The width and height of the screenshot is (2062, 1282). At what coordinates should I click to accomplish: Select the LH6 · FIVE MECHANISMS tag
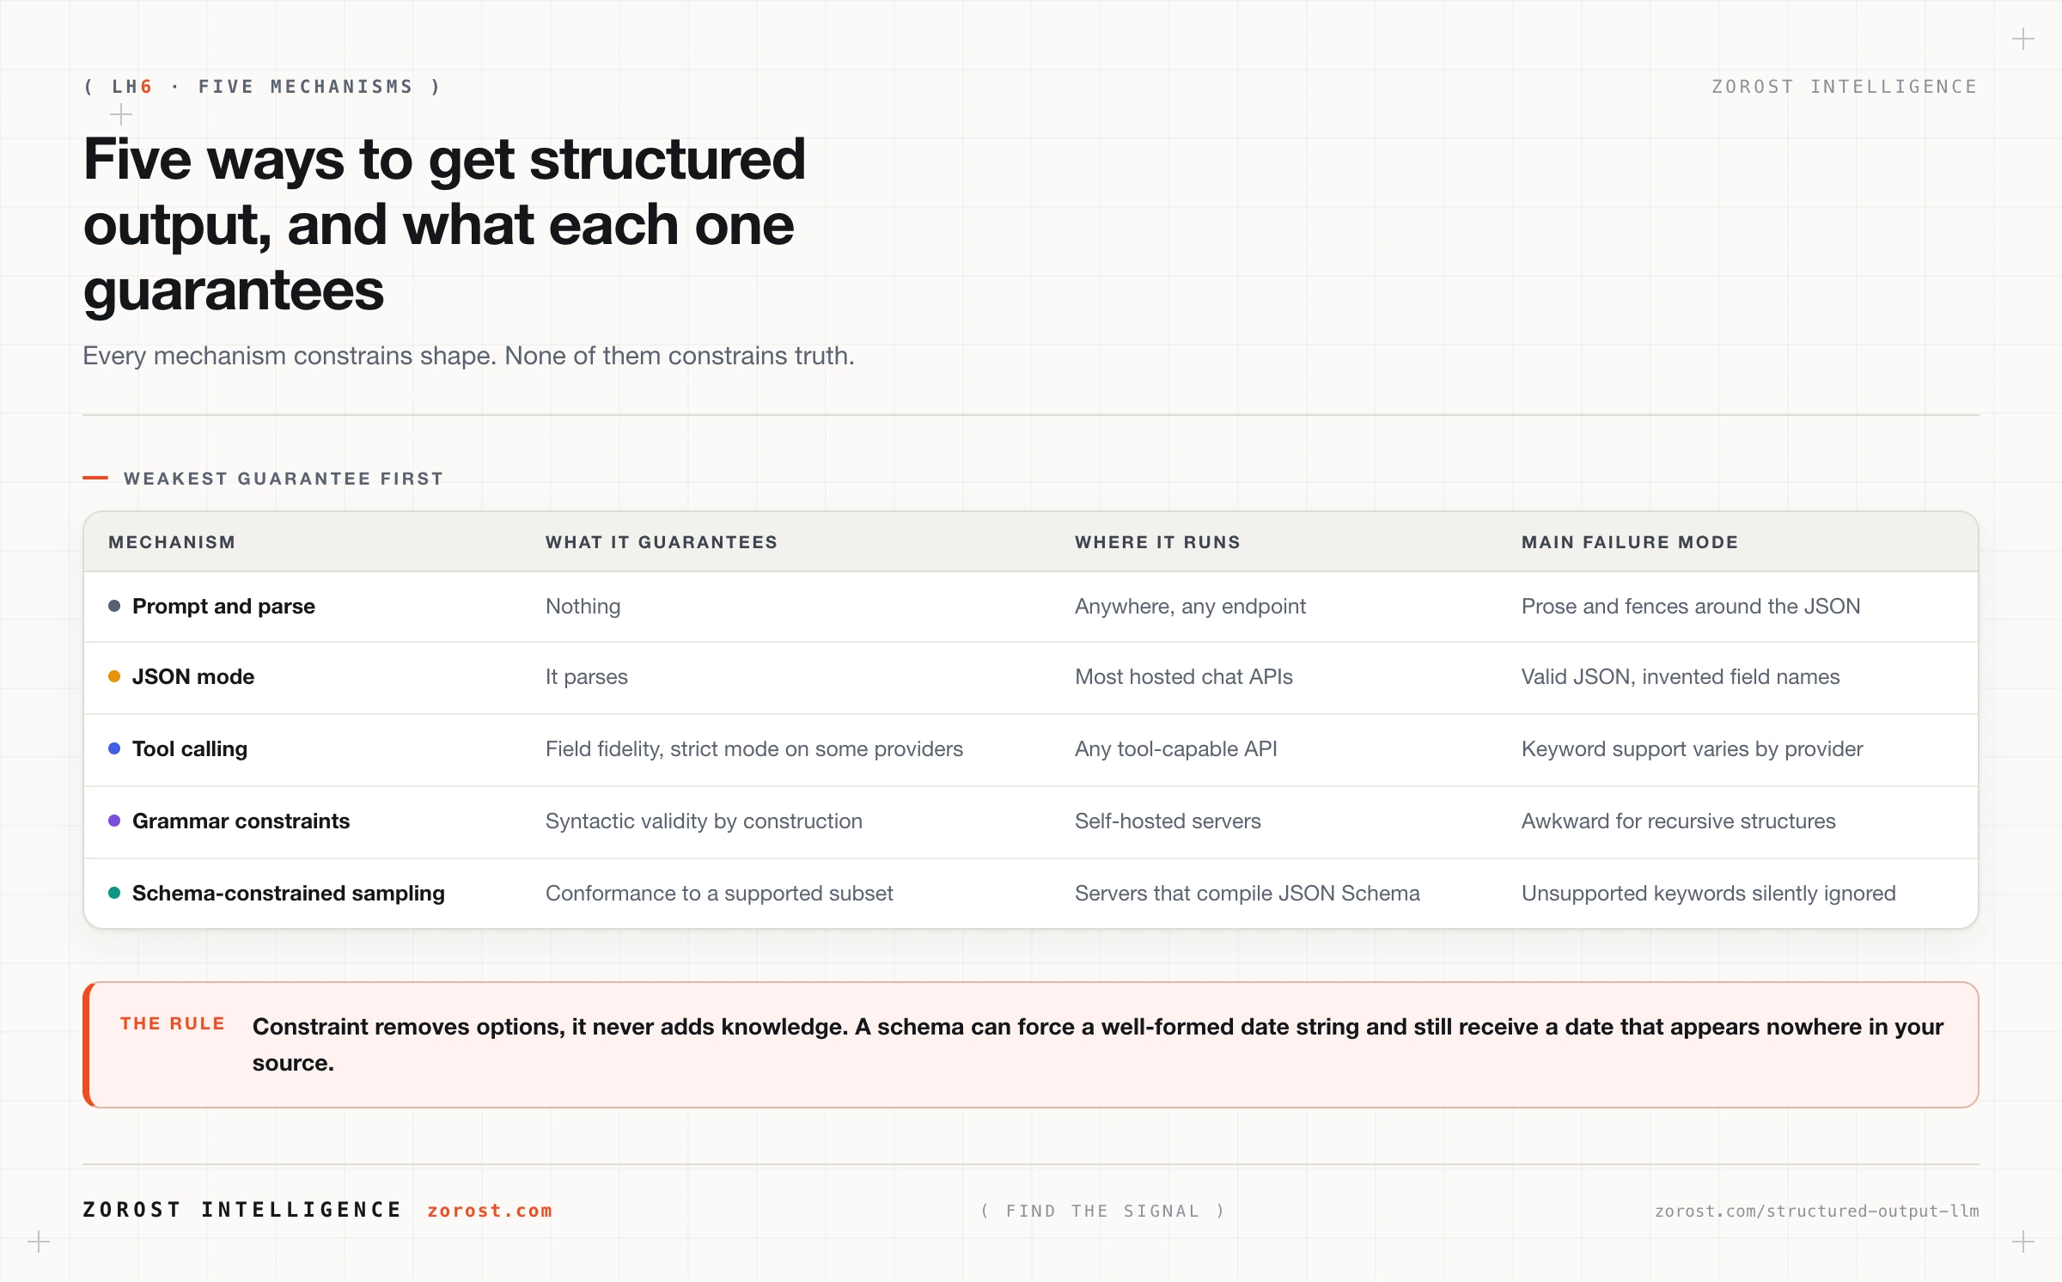coord(263,87)
